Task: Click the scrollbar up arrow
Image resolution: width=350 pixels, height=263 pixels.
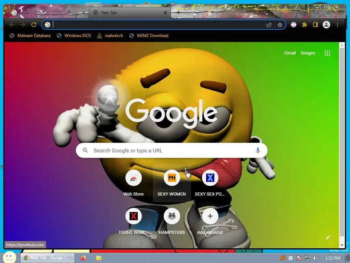Action: click(342, 45)
